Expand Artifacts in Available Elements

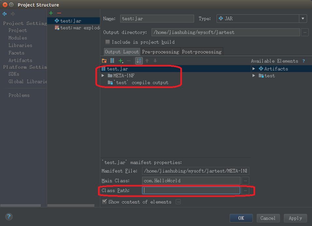pyautogui.click(x=254, y=69)
